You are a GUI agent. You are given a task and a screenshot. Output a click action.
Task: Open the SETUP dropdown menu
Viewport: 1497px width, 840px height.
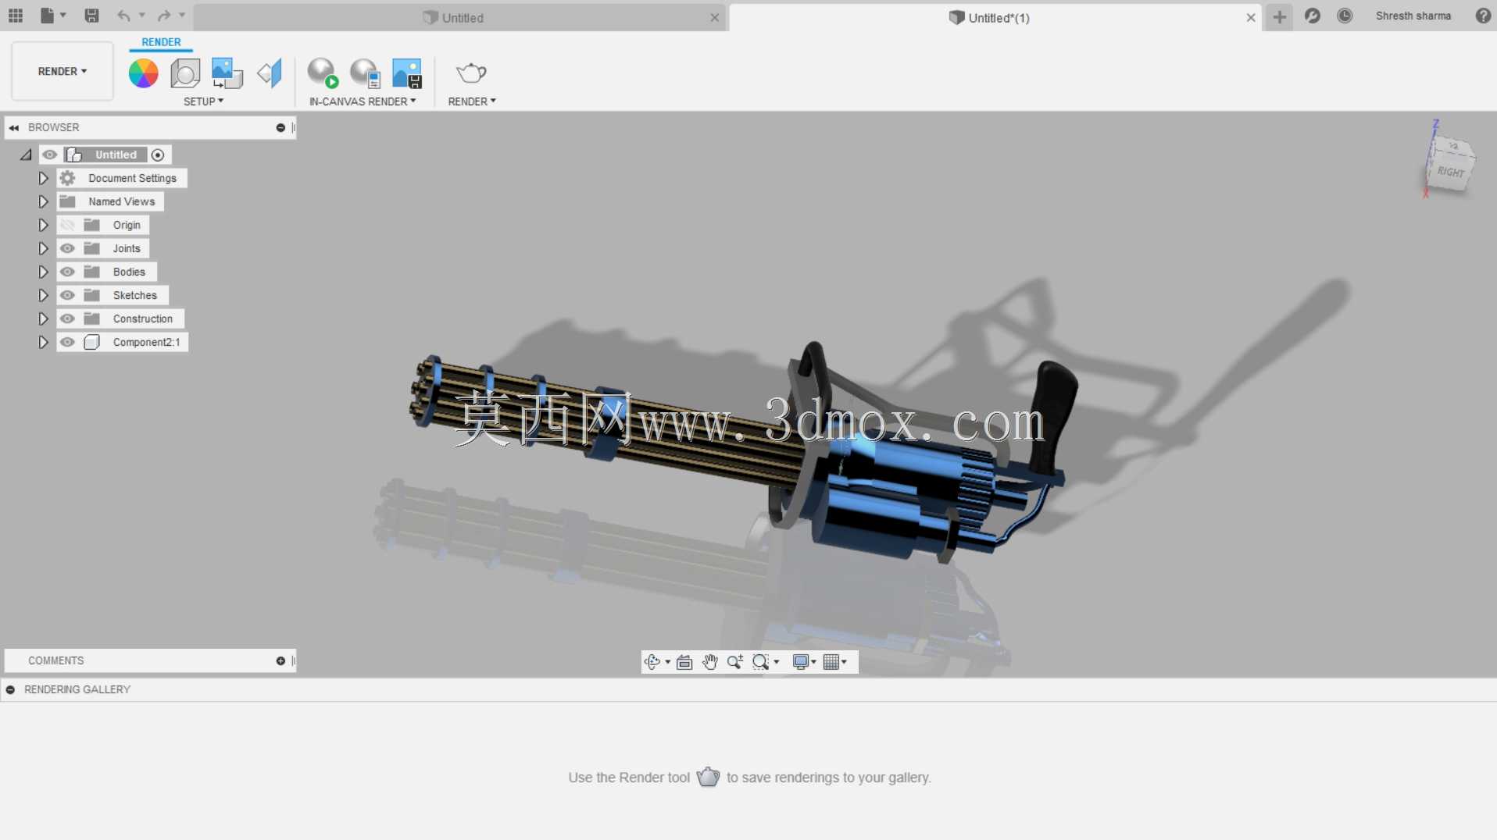pos(203,101)
